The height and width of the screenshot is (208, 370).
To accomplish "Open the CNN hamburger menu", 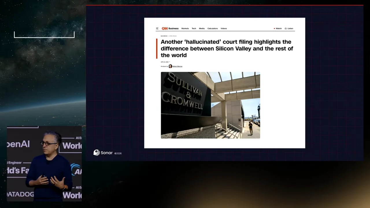I will click(x=157, y=28).
